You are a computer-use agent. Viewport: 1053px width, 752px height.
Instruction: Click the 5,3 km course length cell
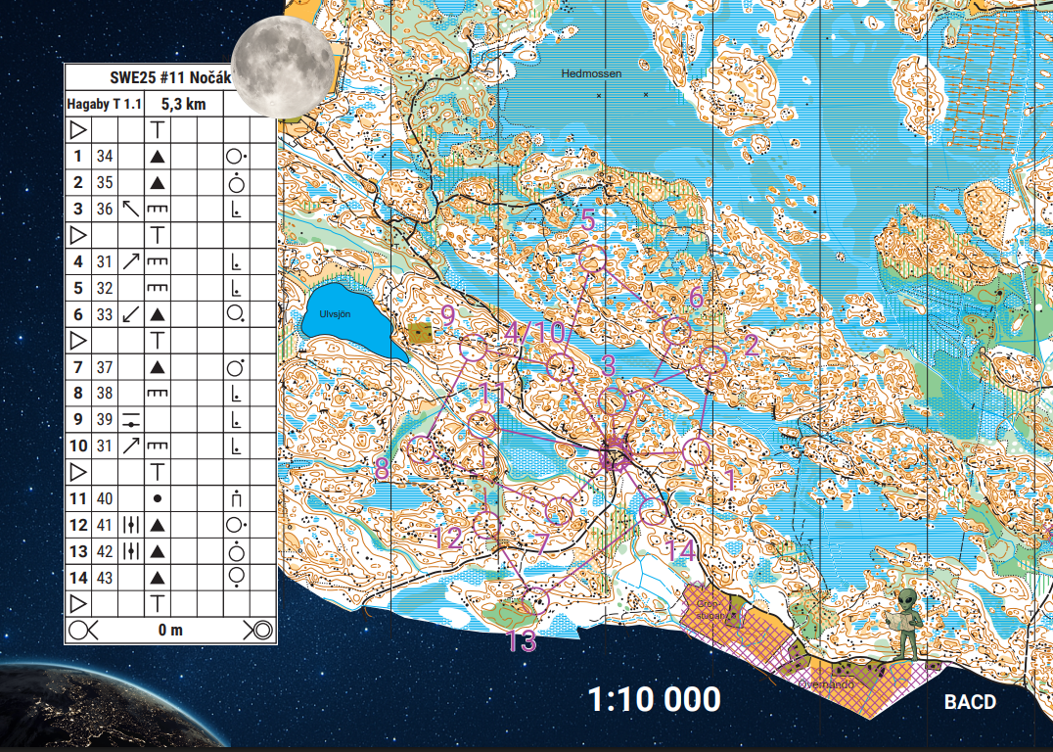click(187, 104)
